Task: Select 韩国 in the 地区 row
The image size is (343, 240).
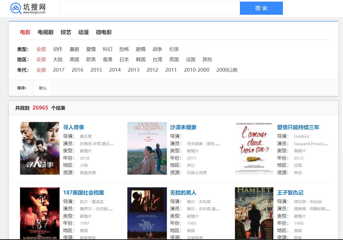Action: 141,60
